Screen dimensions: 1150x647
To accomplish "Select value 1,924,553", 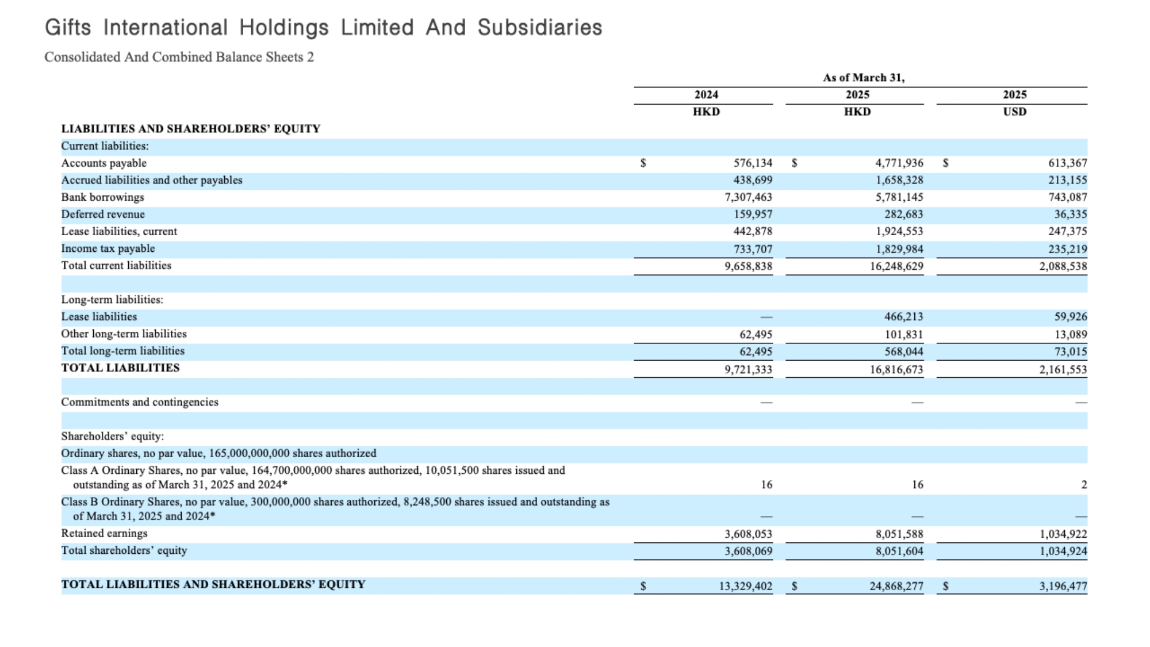I will click(899, 231).
